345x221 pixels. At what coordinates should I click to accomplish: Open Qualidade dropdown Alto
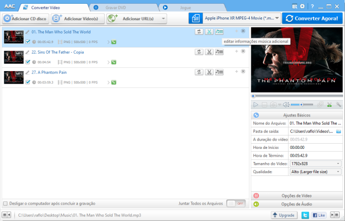(316, 172)
